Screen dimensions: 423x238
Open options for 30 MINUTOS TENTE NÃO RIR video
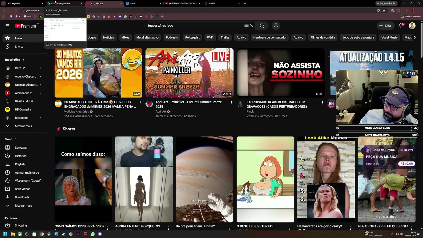pos(140,103)
